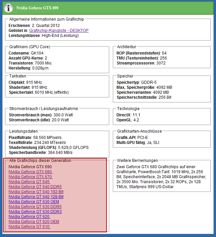Screen dimensions: 216x237
Task: Open the Nvidia Geforce GT 630 OEM link
Action: click(x=34, y=202)
